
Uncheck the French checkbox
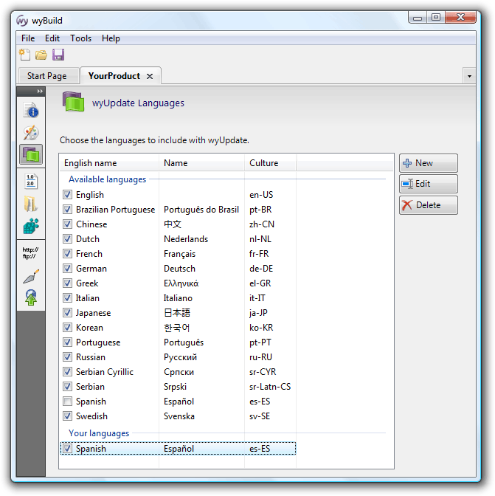click(67, 253)
